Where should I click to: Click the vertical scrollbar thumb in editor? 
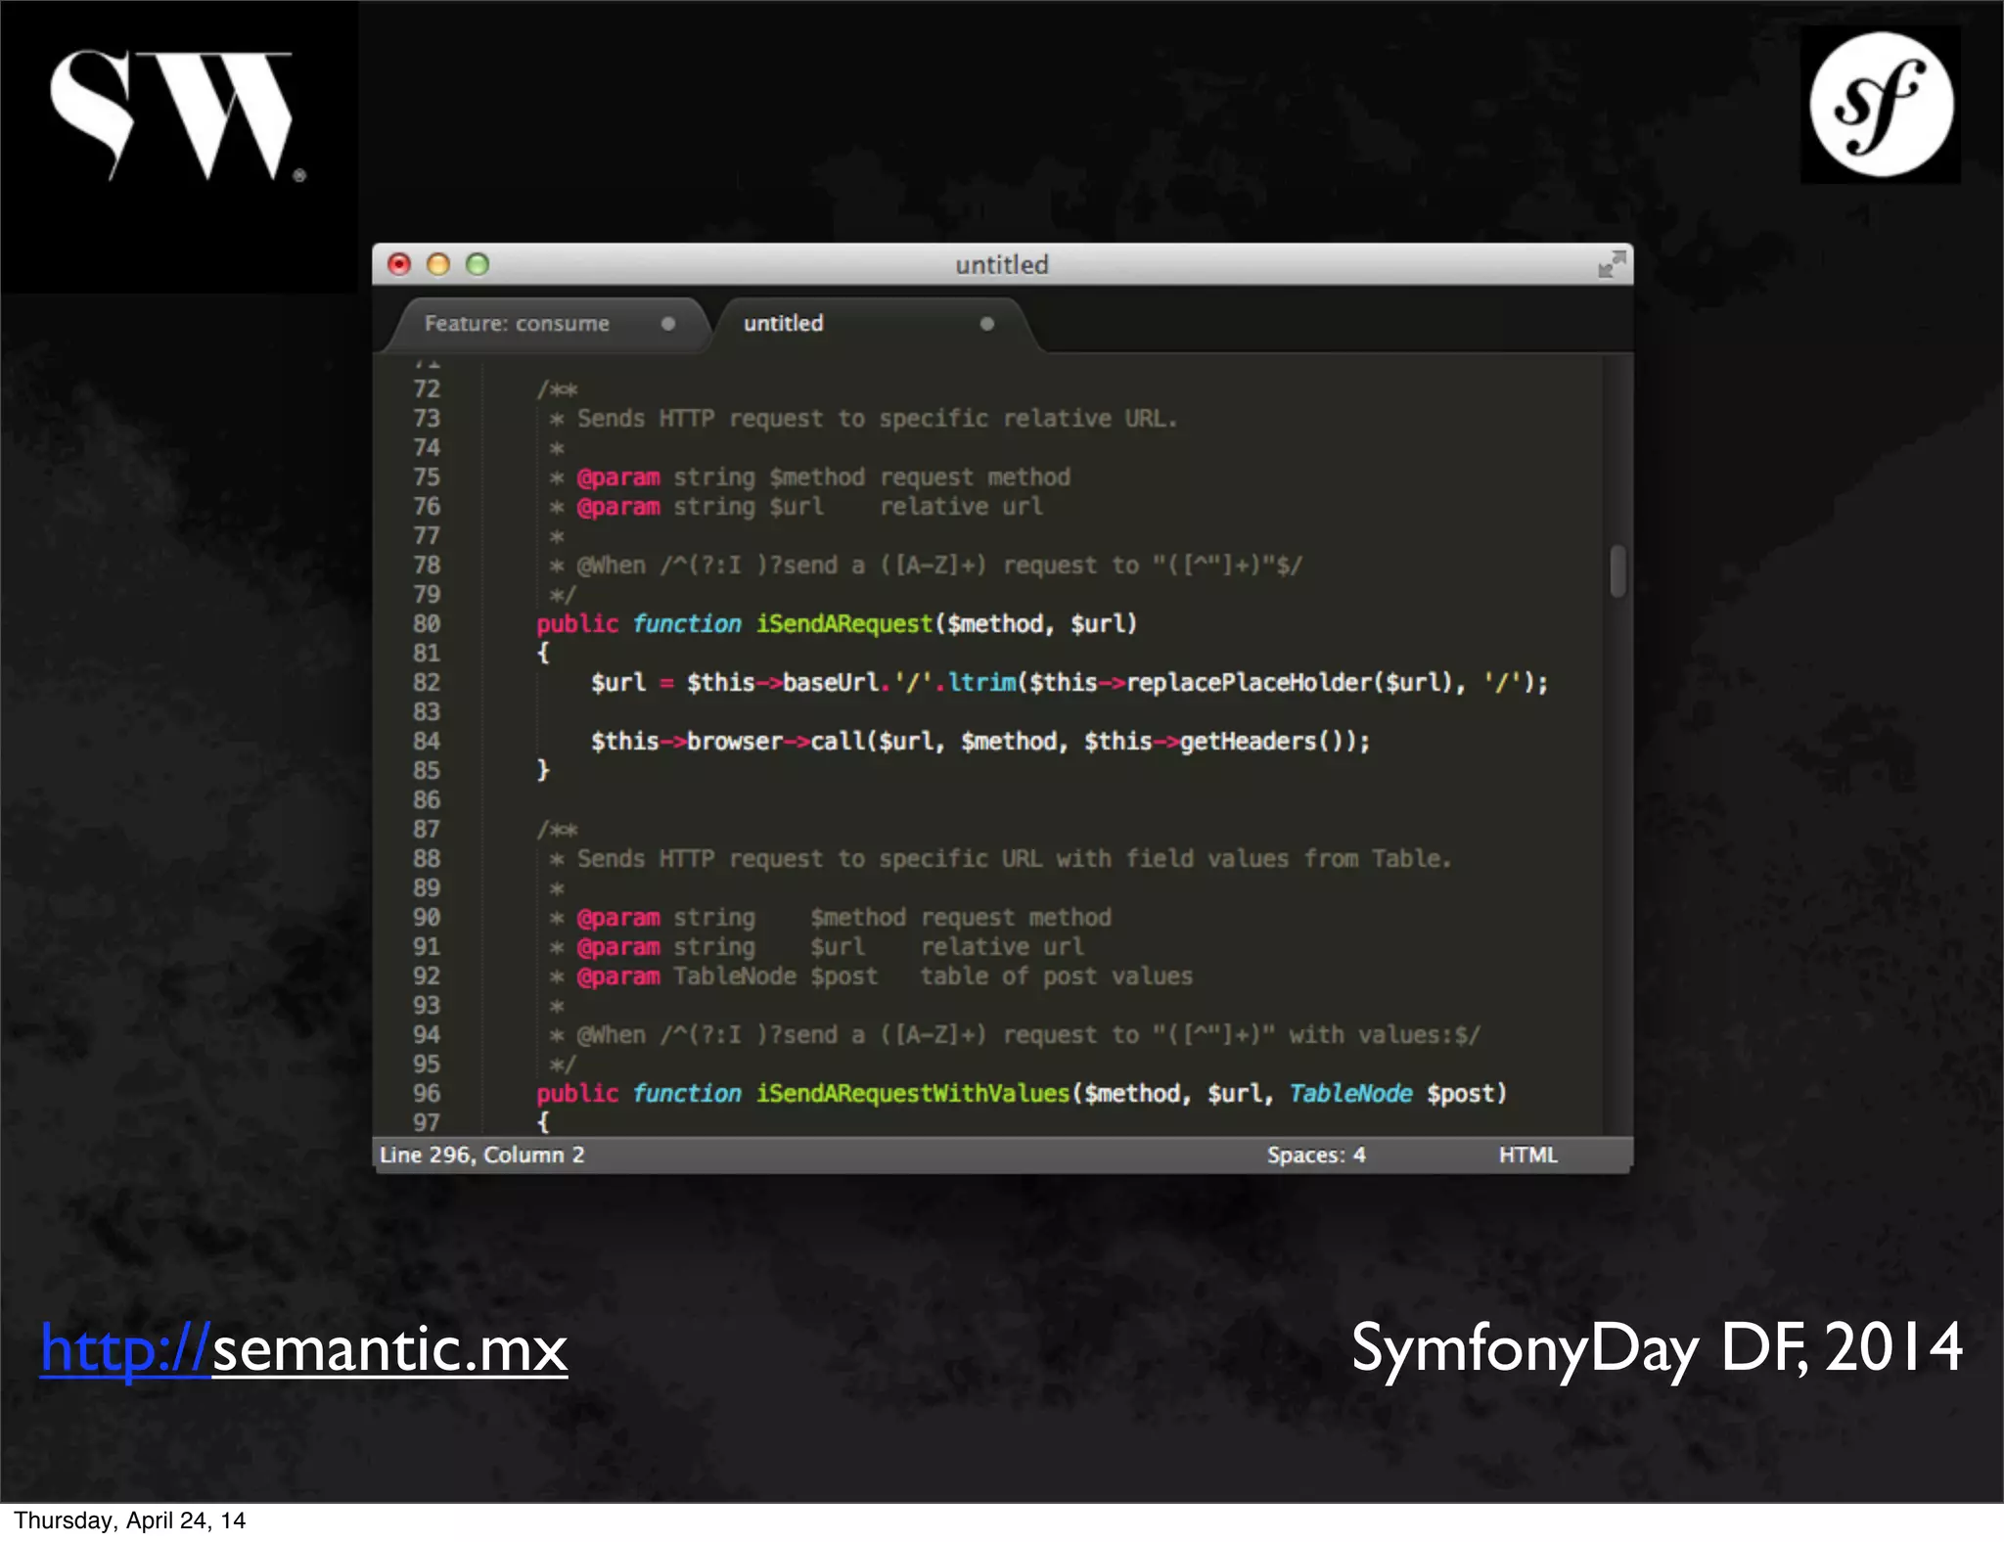(1617, 570)
